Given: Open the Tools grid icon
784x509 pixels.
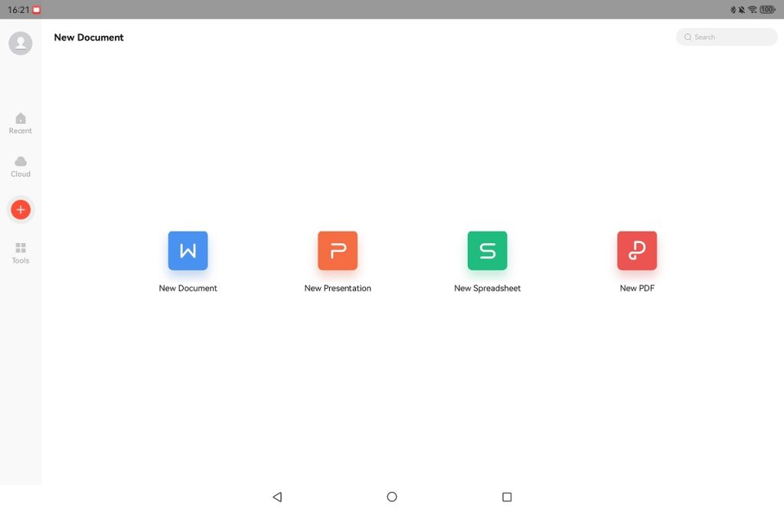Looking at the screenshot, I should click(x=21, y=248).
